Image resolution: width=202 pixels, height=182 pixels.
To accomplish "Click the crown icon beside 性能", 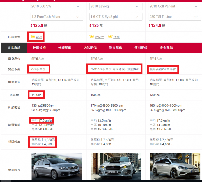I will point(110,37).
